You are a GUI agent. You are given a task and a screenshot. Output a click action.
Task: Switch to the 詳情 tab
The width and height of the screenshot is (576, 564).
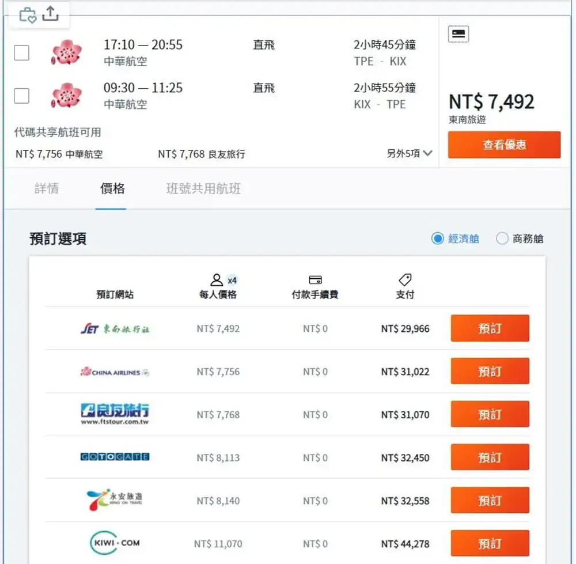(x=47, y=188)
